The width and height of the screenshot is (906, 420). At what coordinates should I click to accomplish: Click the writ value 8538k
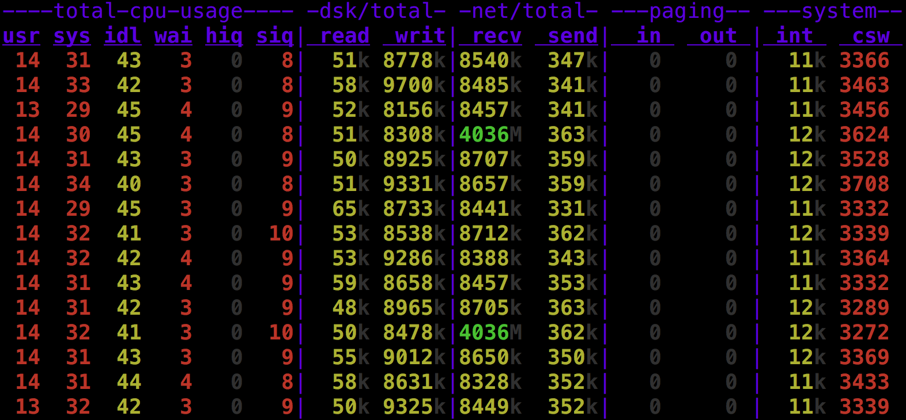(414, 234)
